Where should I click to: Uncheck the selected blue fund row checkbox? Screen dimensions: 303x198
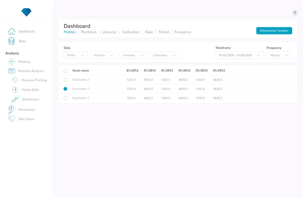[65, 89]
